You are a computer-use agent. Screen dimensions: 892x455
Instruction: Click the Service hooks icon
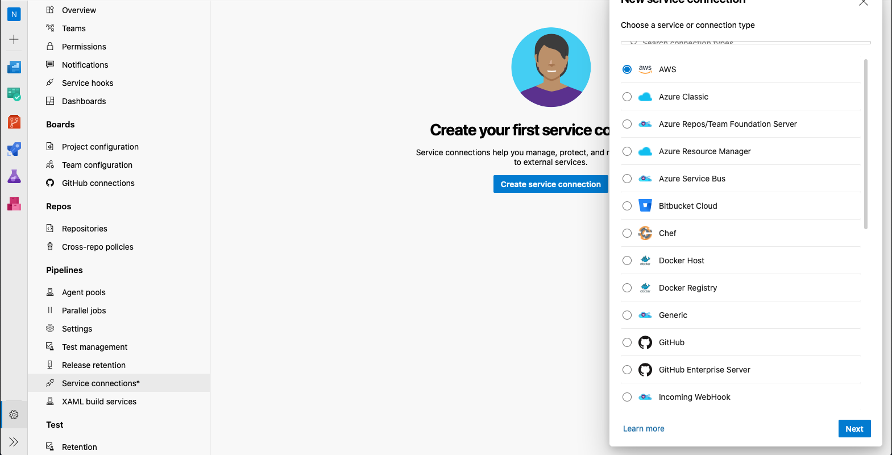[x=50, y=82]
